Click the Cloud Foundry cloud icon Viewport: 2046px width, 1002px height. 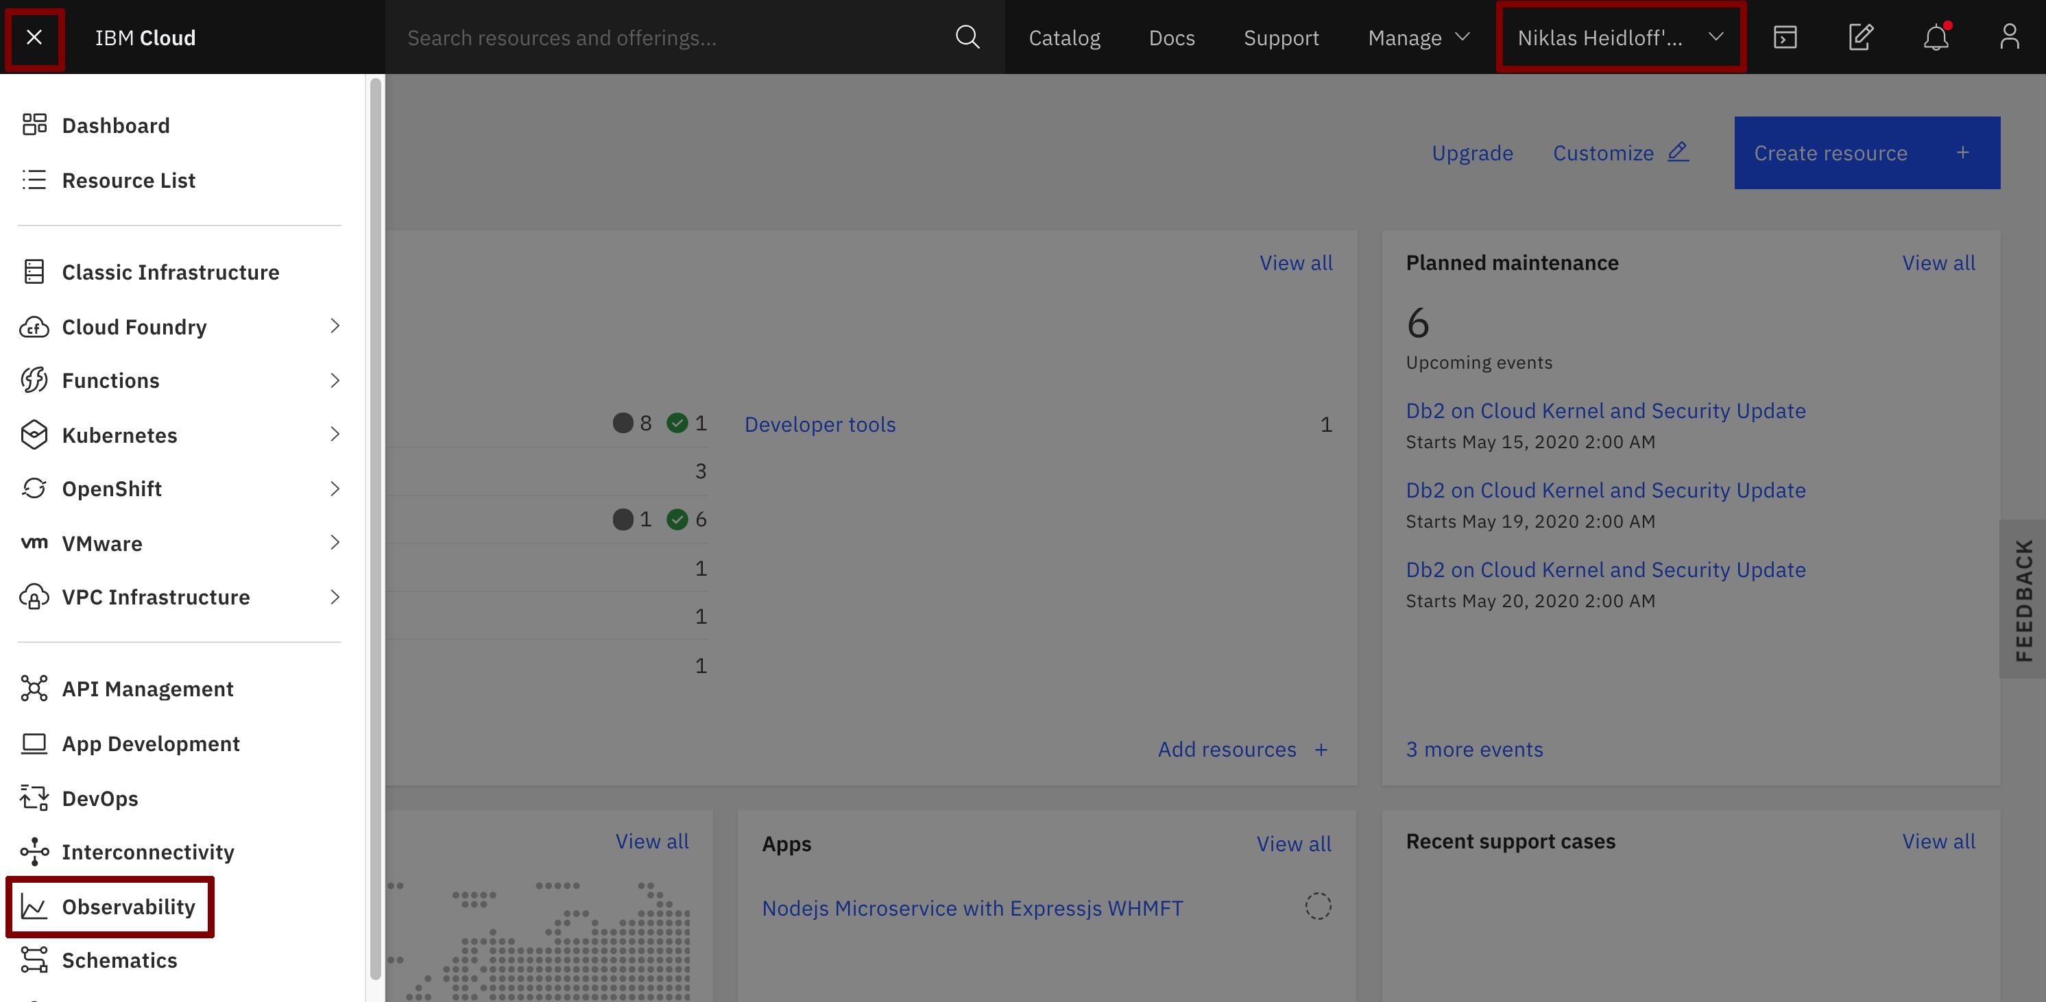[x=34, y=326]
